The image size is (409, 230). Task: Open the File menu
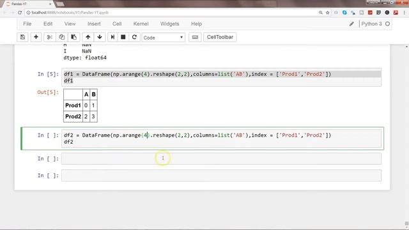pyautogui.click(x=27, y=24)
